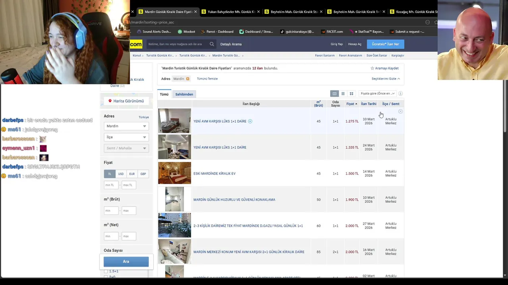Open Submit a request bookmark
Viewport: 508px width, 285px height.
pyautogui.click(x=407, y=32)
